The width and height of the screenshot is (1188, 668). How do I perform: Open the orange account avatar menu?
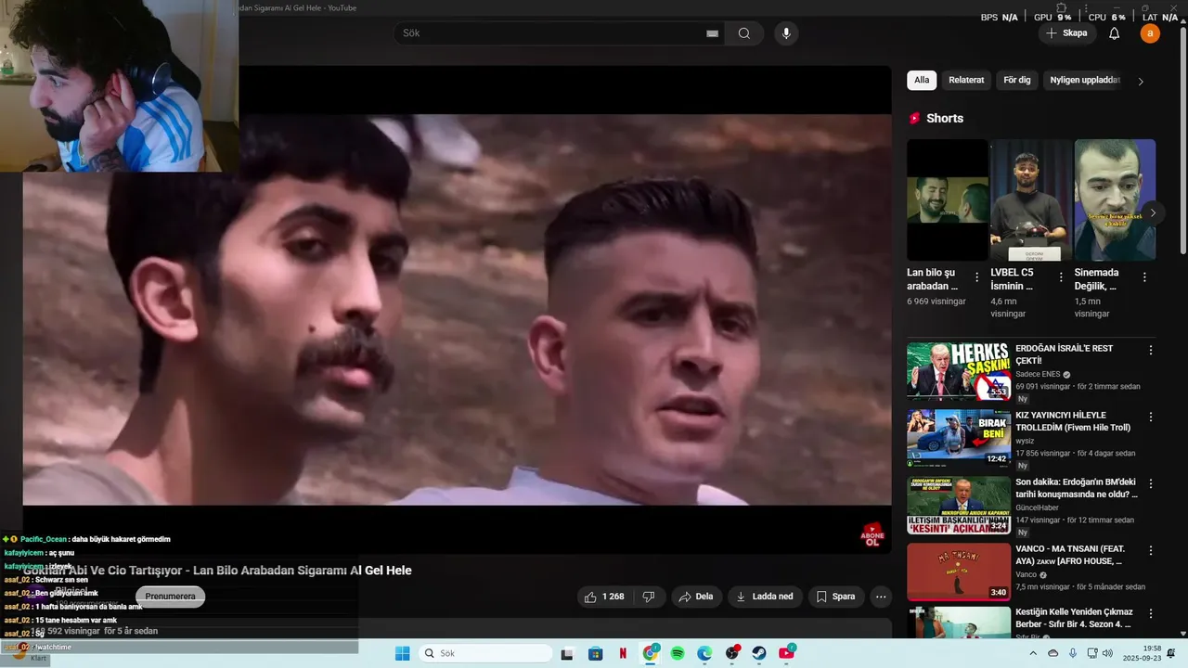tap(1150, 33)
